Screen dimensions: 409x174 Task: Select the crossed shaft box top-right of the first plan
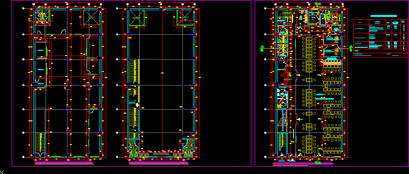coord(92,18)
